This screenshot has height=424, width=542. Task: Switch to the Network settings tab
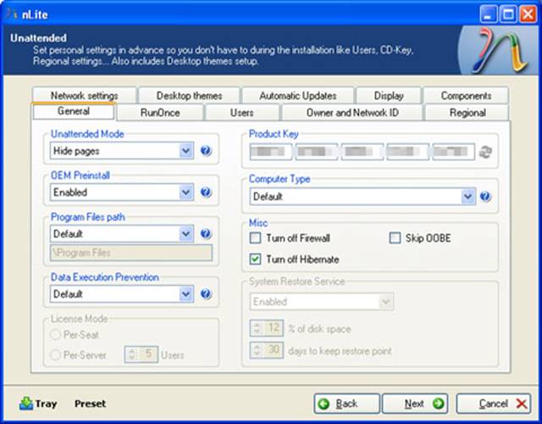coord(84,96)
